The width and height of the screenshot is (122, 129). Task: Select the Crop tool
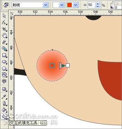[4, 29]
